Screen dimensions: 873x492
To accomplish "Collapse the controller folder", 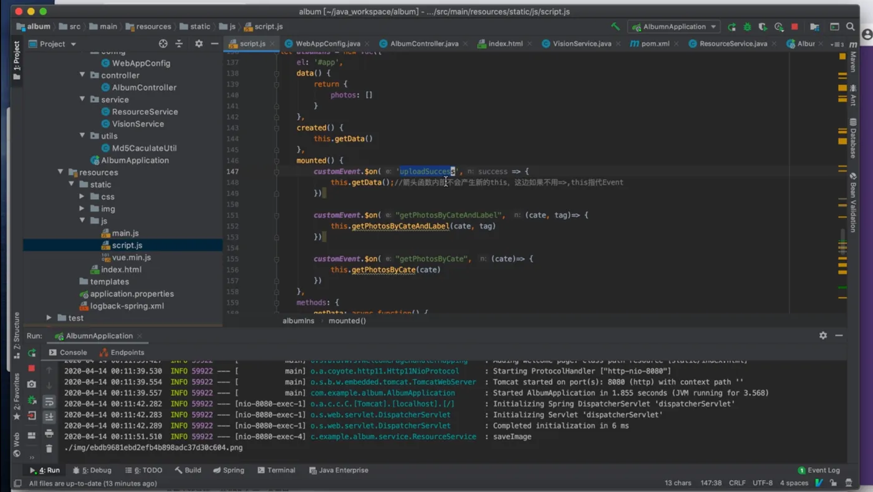I will 82,75.
